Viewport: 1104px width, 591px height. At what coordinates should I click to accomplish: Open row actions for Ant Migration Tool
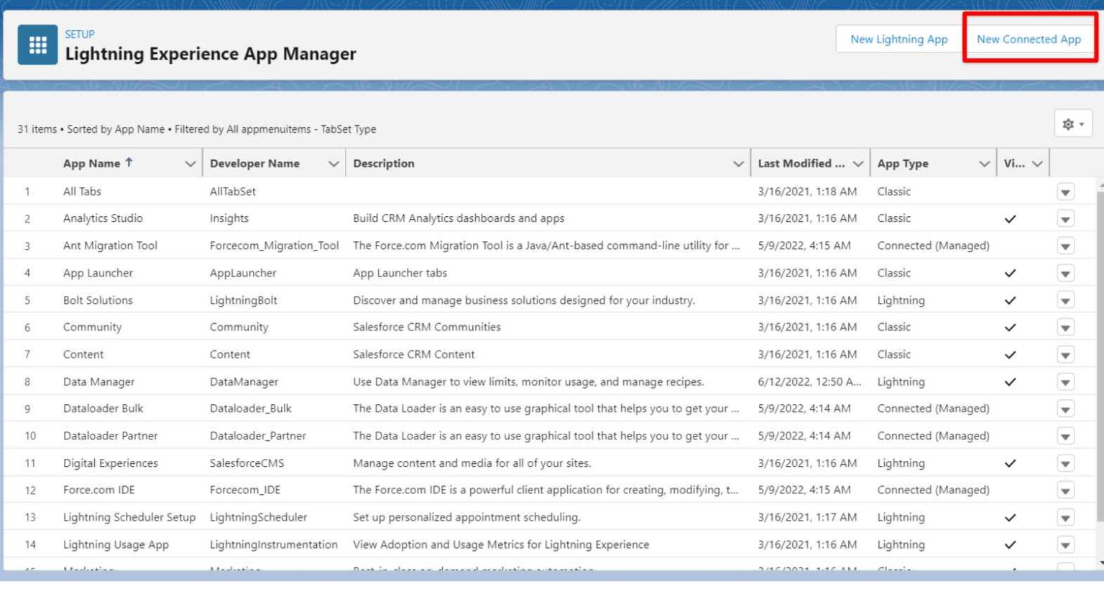coord(1065,246)
